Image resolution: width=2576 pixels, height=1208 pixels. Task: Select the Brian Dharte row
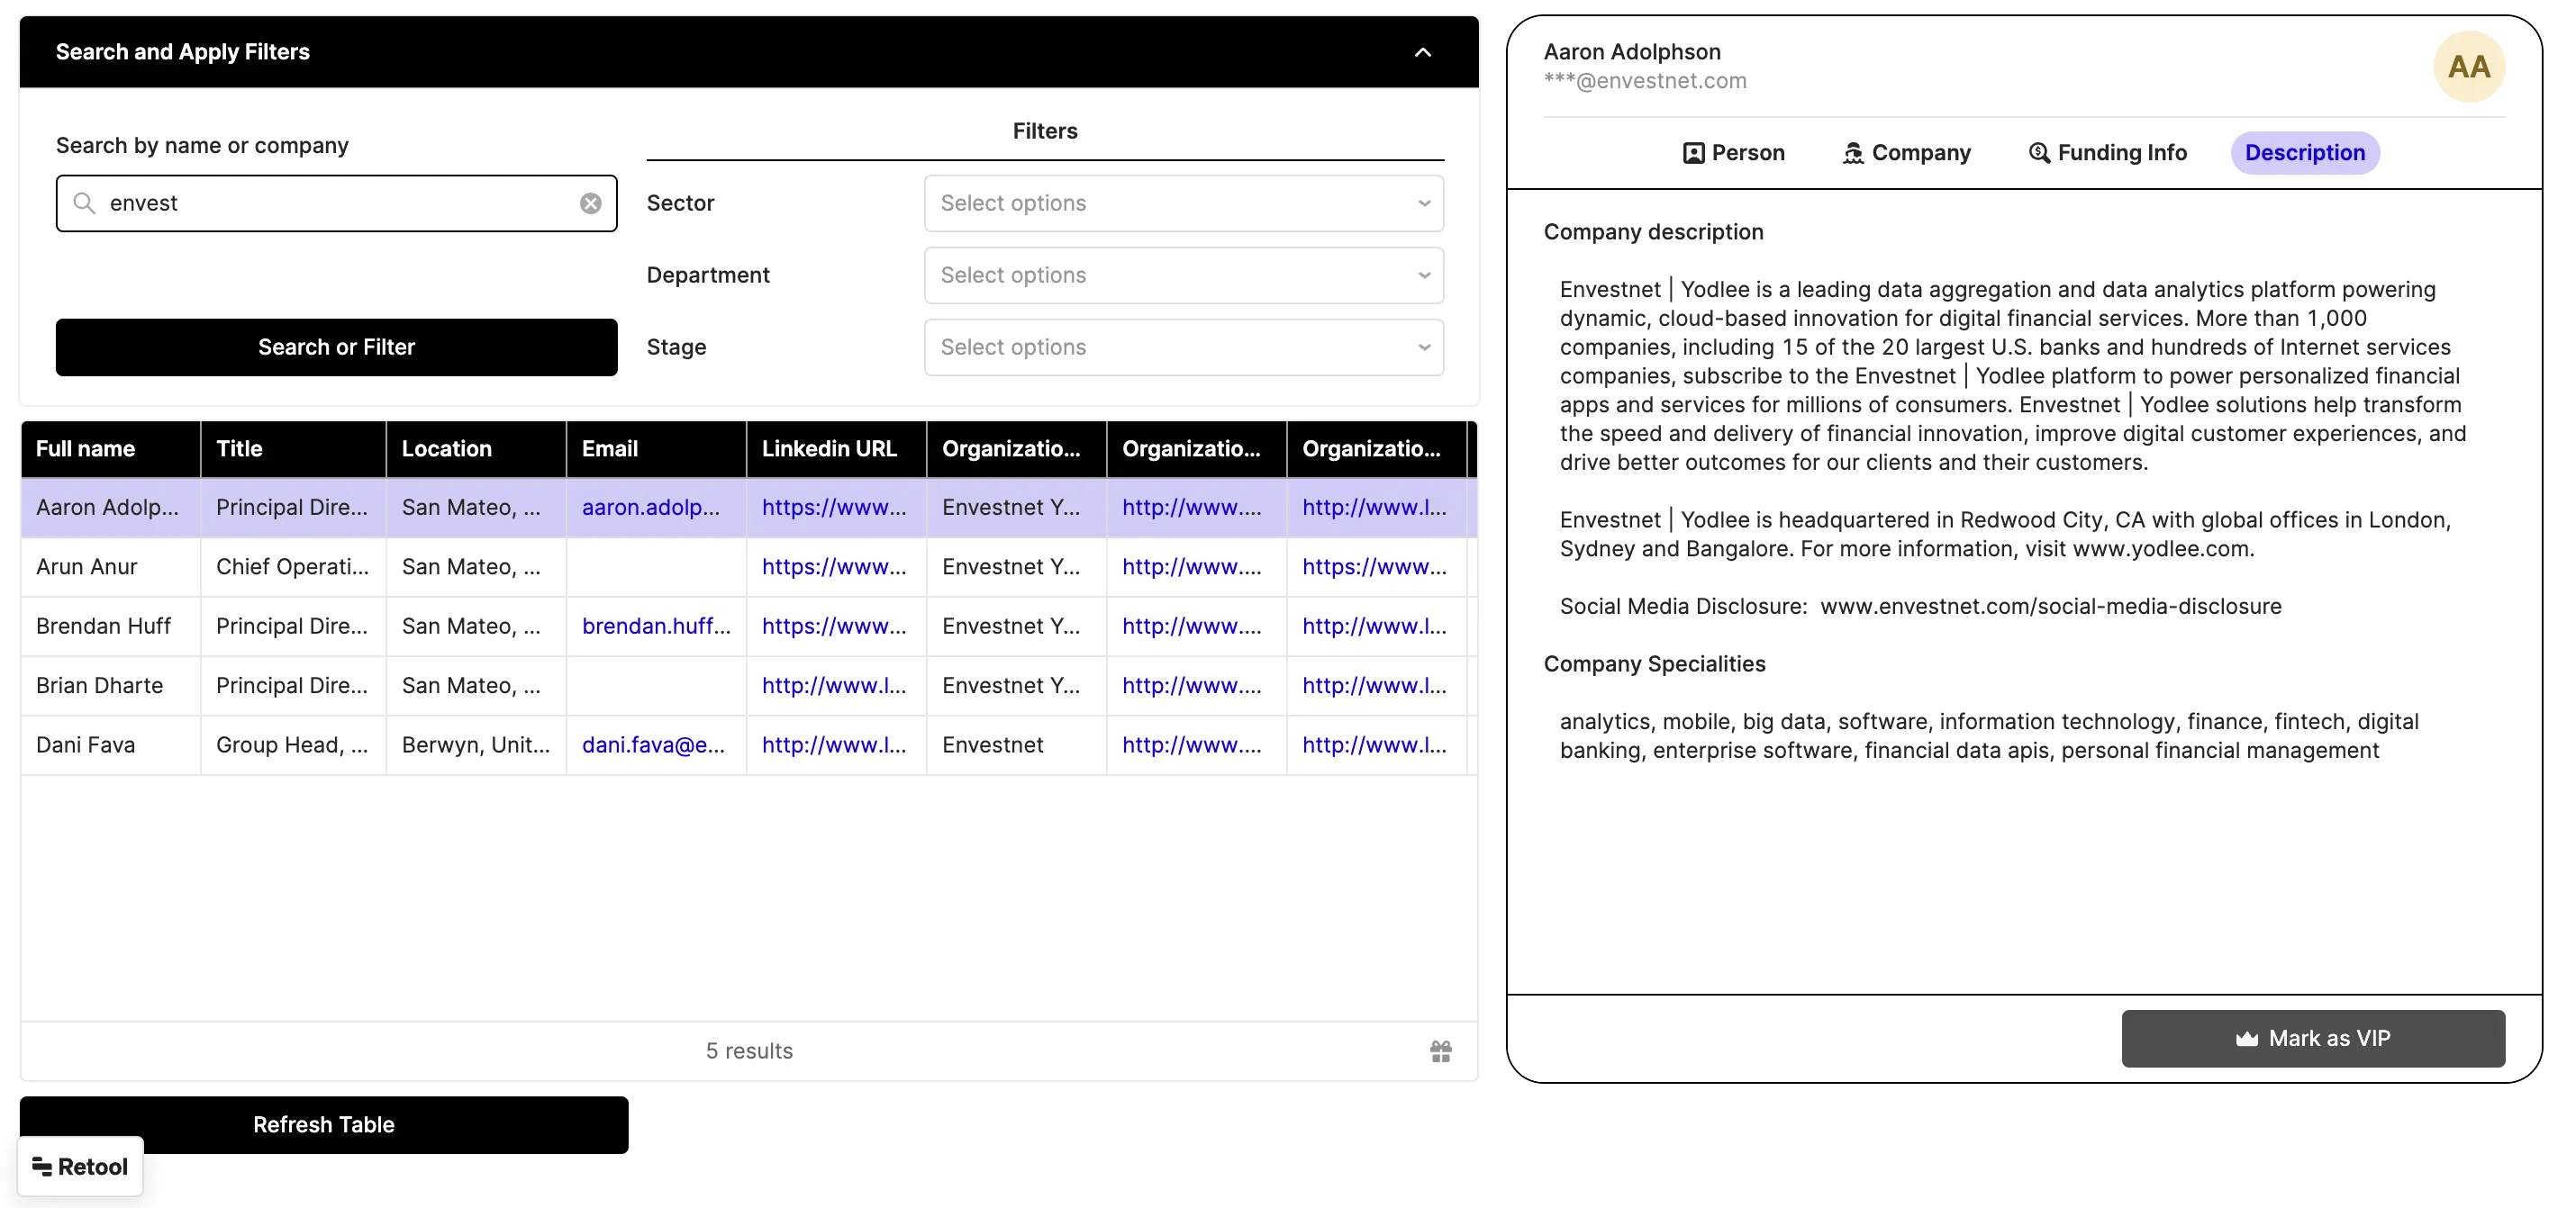tap(748, 687)
